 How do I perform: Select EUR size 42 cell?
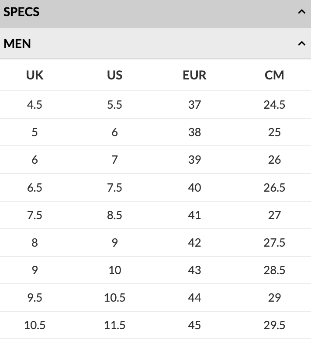(194, 243)
